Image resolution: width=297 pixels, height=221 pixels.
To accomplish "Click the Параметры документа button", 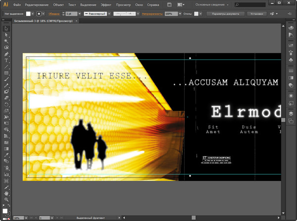I will click(x=226, y=14).
